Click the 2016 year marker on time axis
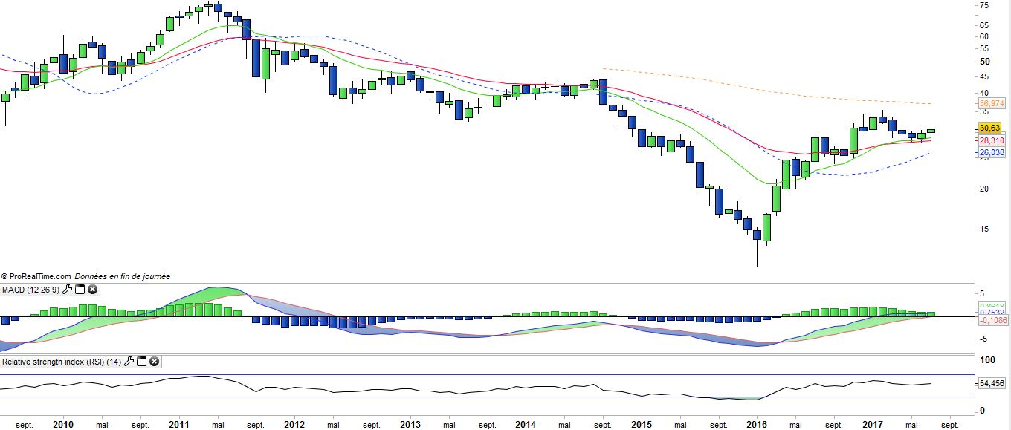The image size is (1011, 430). (757, 425)
